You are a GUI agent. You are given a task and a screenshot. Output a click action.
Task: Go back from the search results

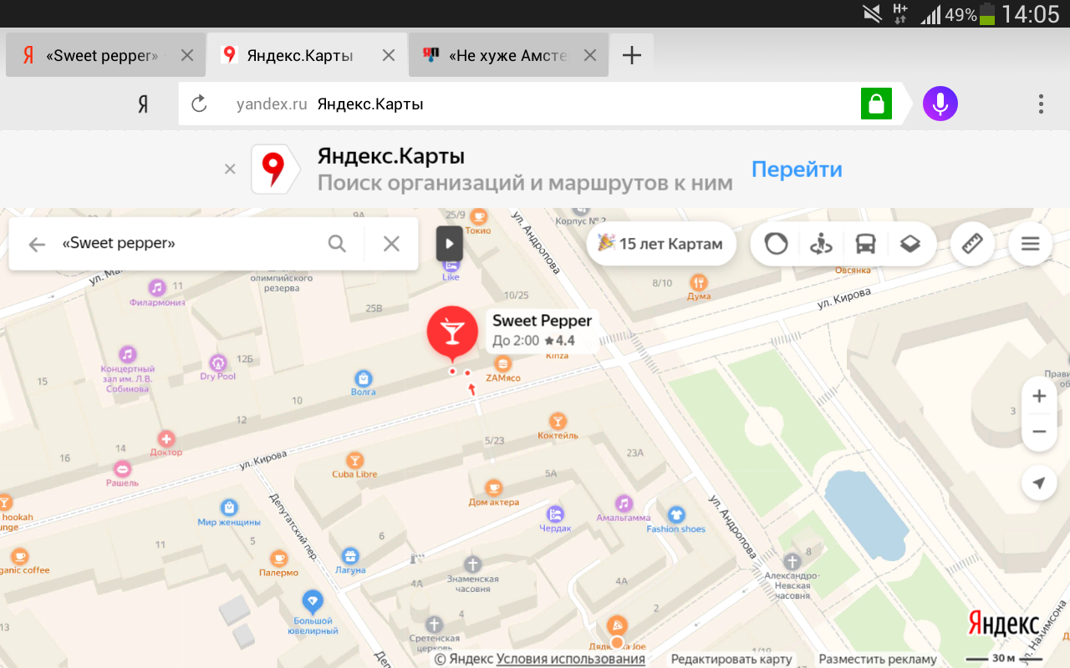pos(37,244)
